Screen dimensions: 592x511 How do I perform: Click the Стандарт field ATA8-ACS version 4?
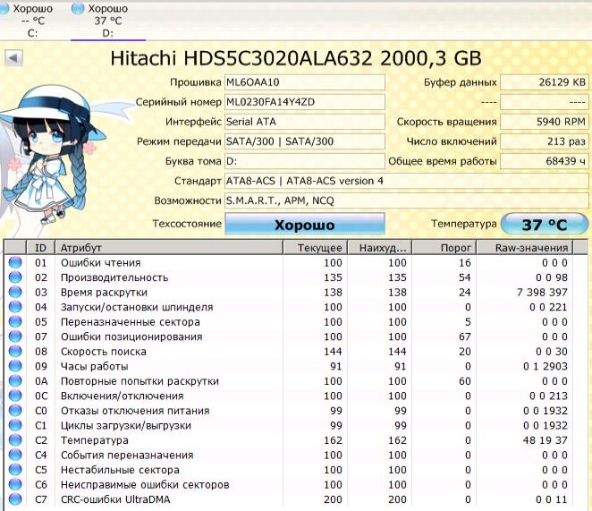point(407,181)
